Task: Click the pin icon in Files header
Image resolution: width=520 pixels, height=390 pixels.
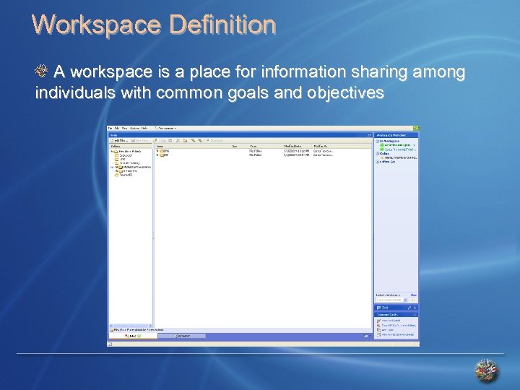Action: 369,135
